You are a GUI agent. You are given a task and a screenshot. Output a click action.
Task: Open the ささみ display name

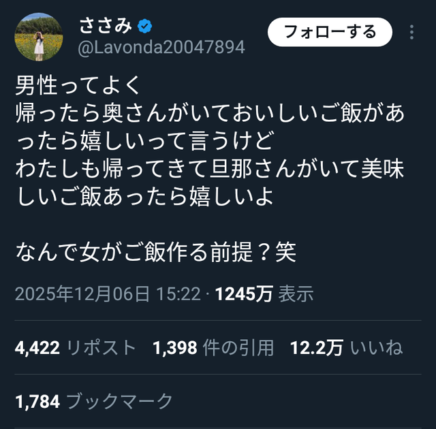[x=106, y=26]
